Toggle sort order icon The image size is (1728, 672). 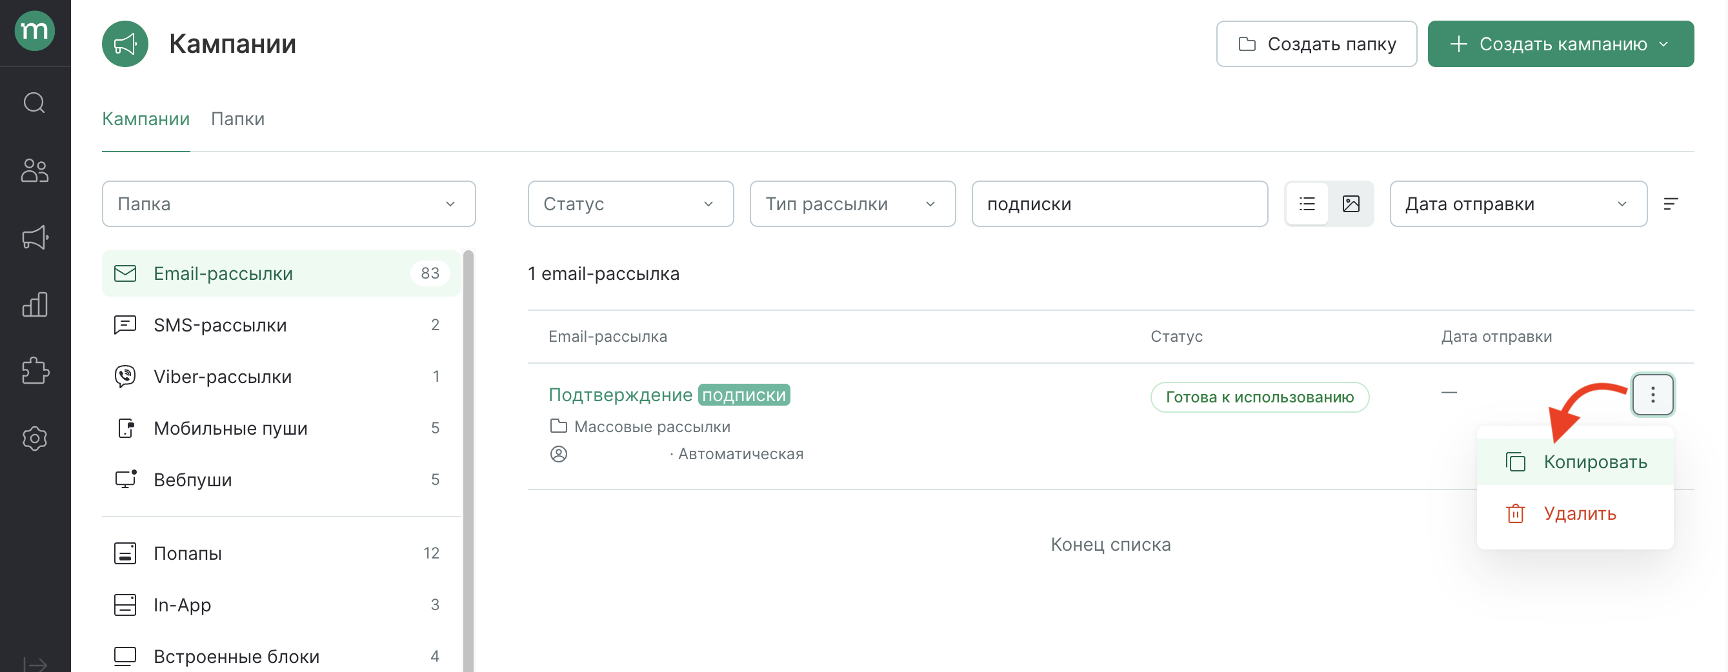[x=1671, y=204]
